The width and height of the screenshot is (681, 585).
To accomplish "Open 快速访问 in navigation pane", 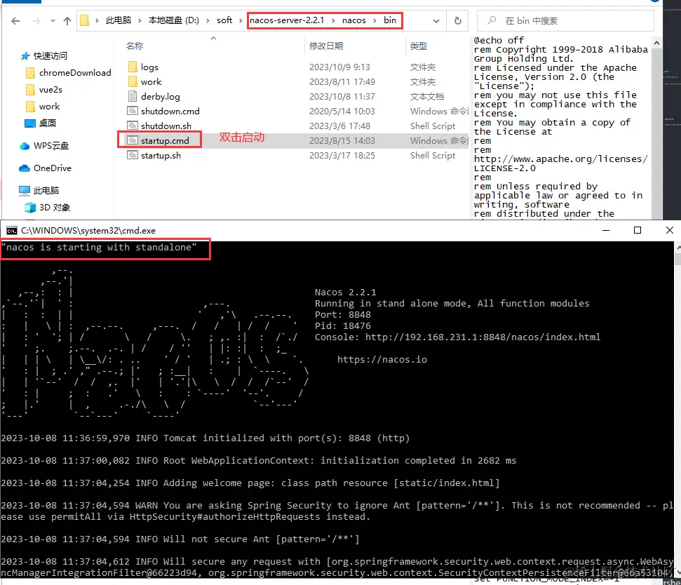I will point(50,56).
